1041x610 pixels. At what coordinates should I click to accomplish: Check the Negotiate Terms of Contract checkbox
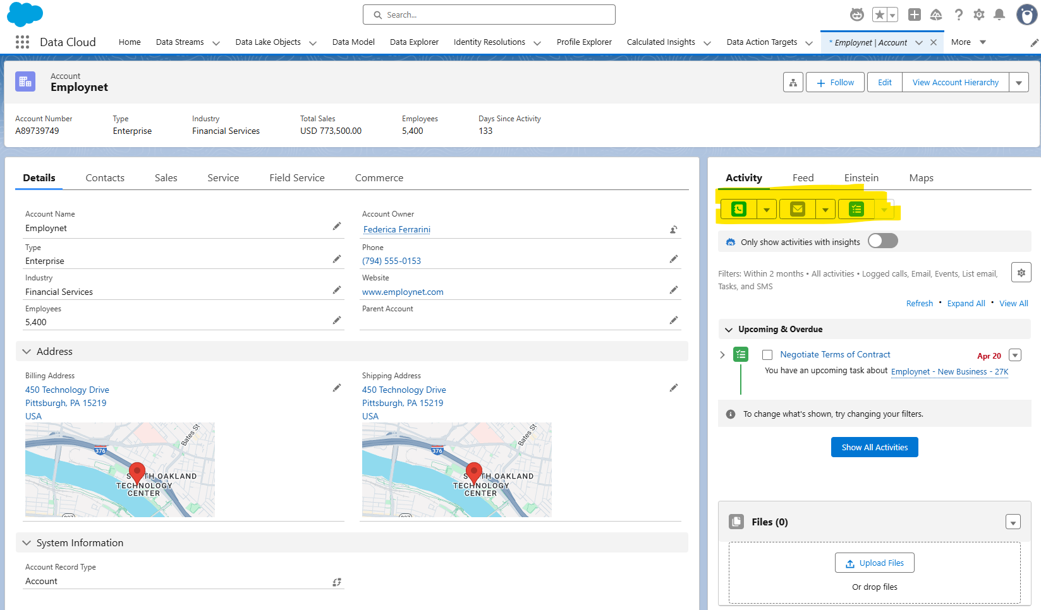click(x=767, y=355)
